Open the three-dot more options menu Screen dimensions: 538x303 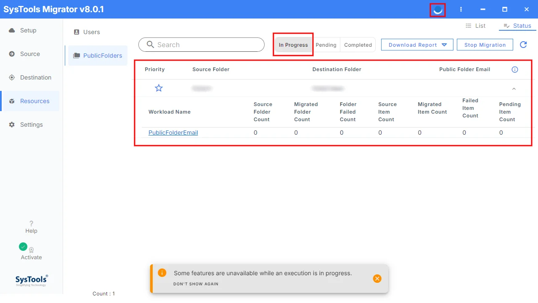point(461,9)
